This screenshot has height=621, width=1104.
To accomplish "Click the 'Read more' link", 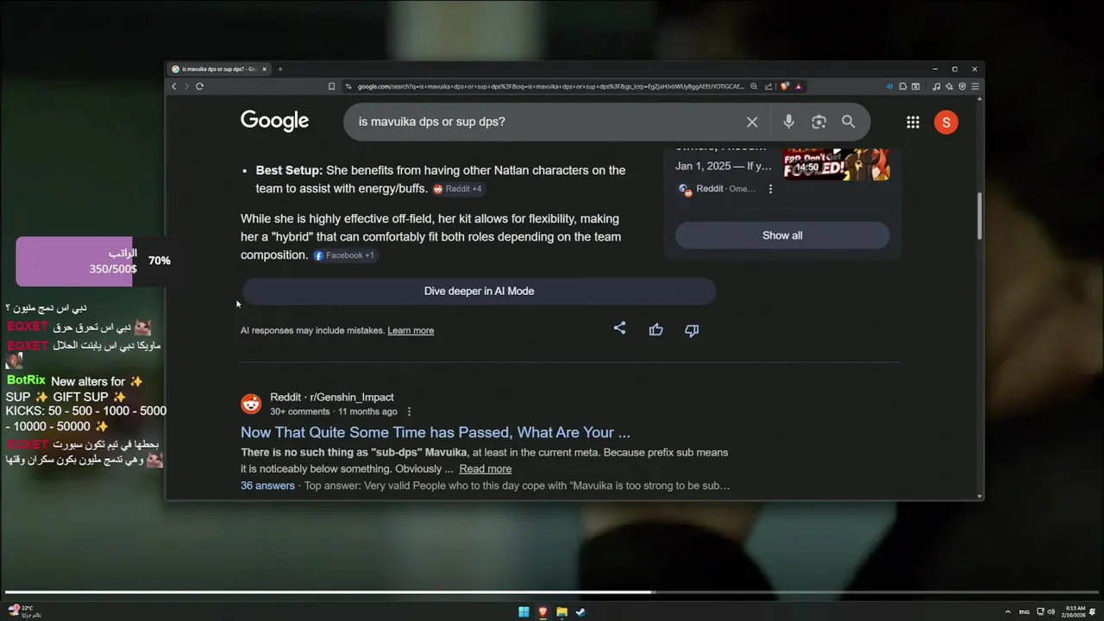I will click(x=485, y=469).
